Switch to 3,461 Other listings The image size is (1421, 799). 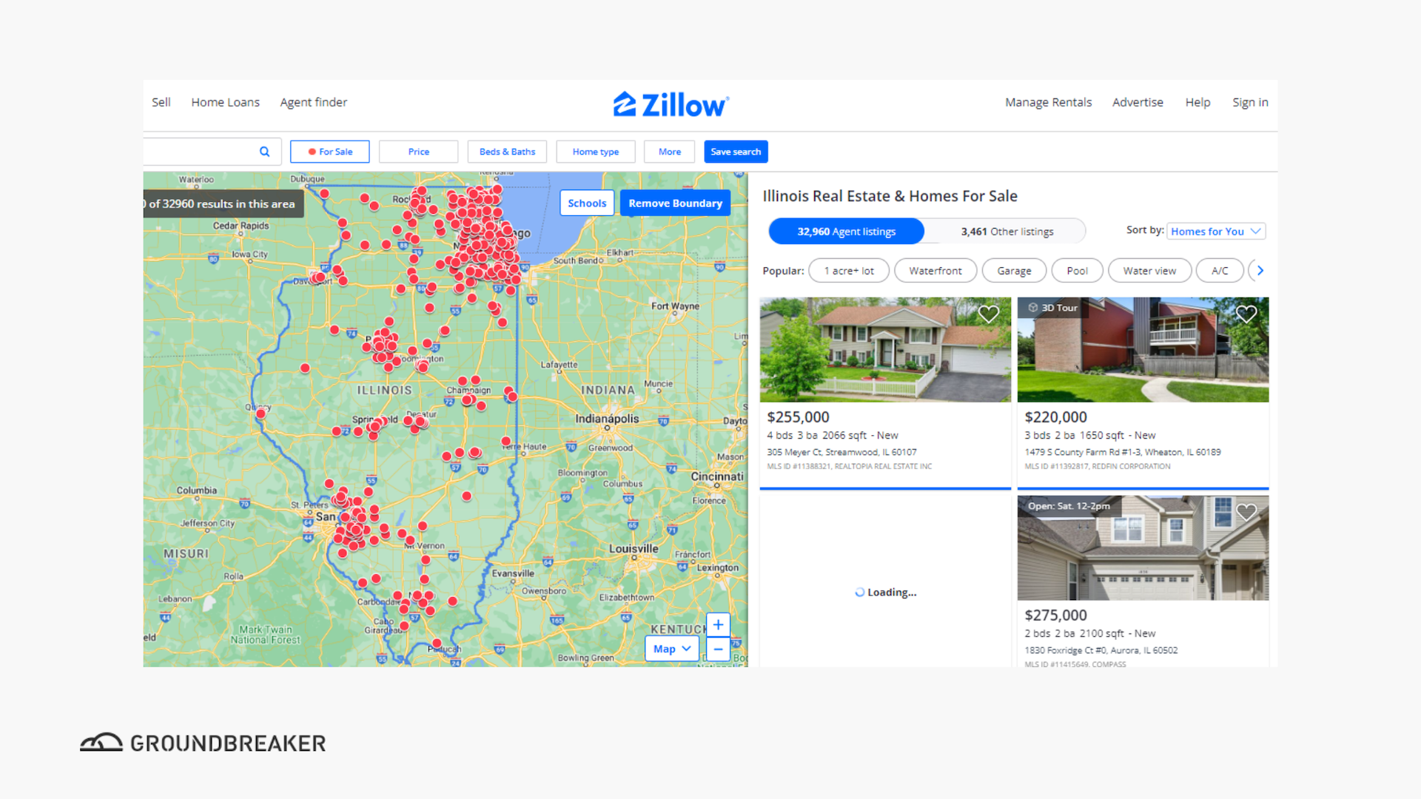[1007, 232]
